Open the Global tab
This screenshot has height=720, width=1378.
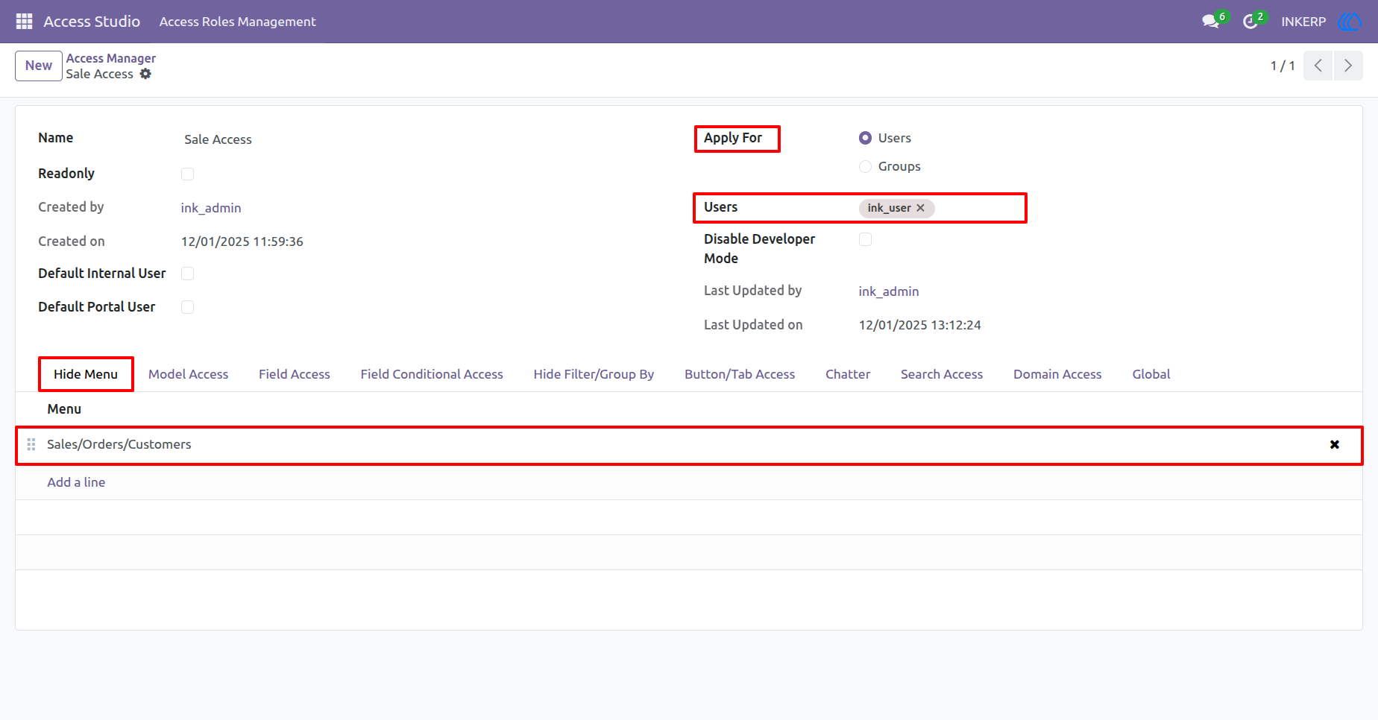click(x=1151, y=374)
